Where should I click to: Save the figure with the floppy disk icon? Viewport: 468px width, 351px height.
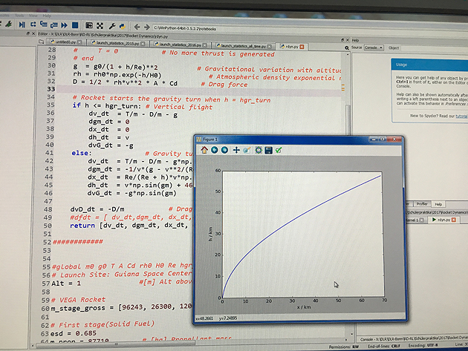point(268,149)
